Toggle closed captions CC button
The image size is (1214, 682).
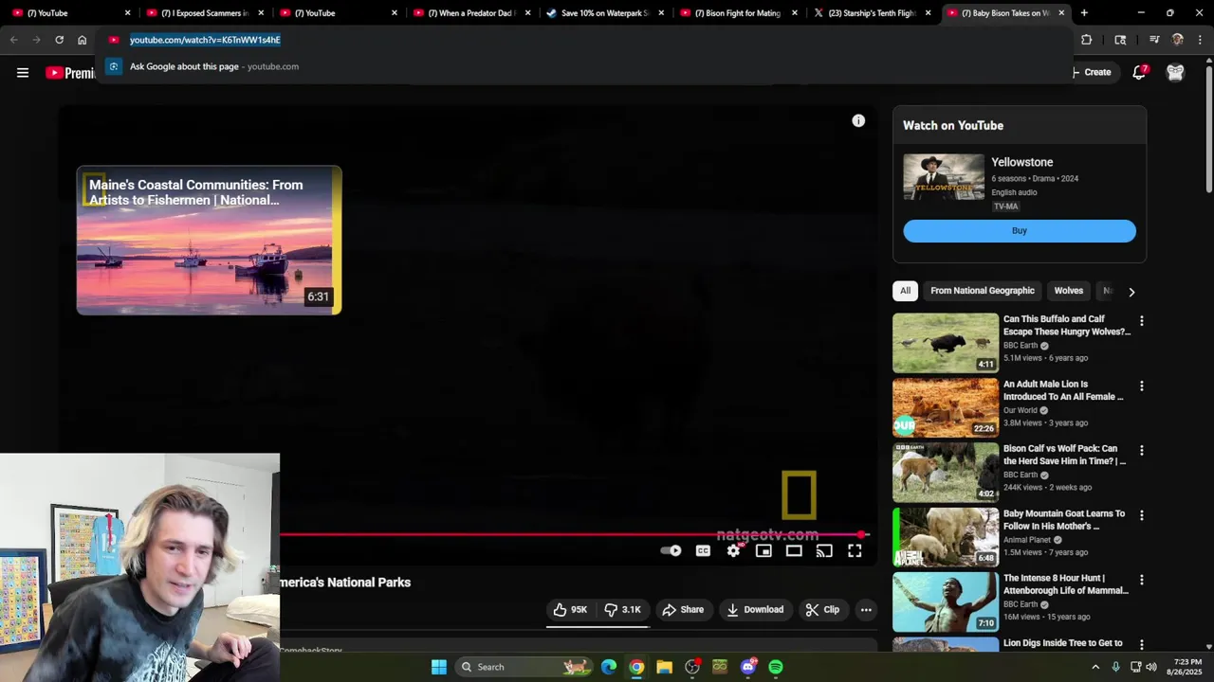[703, 550]
